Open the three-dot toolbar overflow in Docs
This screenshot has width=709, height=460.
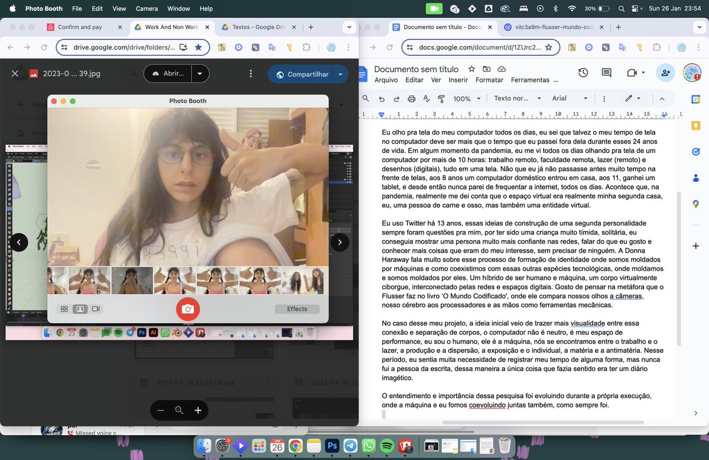(605, 99)
